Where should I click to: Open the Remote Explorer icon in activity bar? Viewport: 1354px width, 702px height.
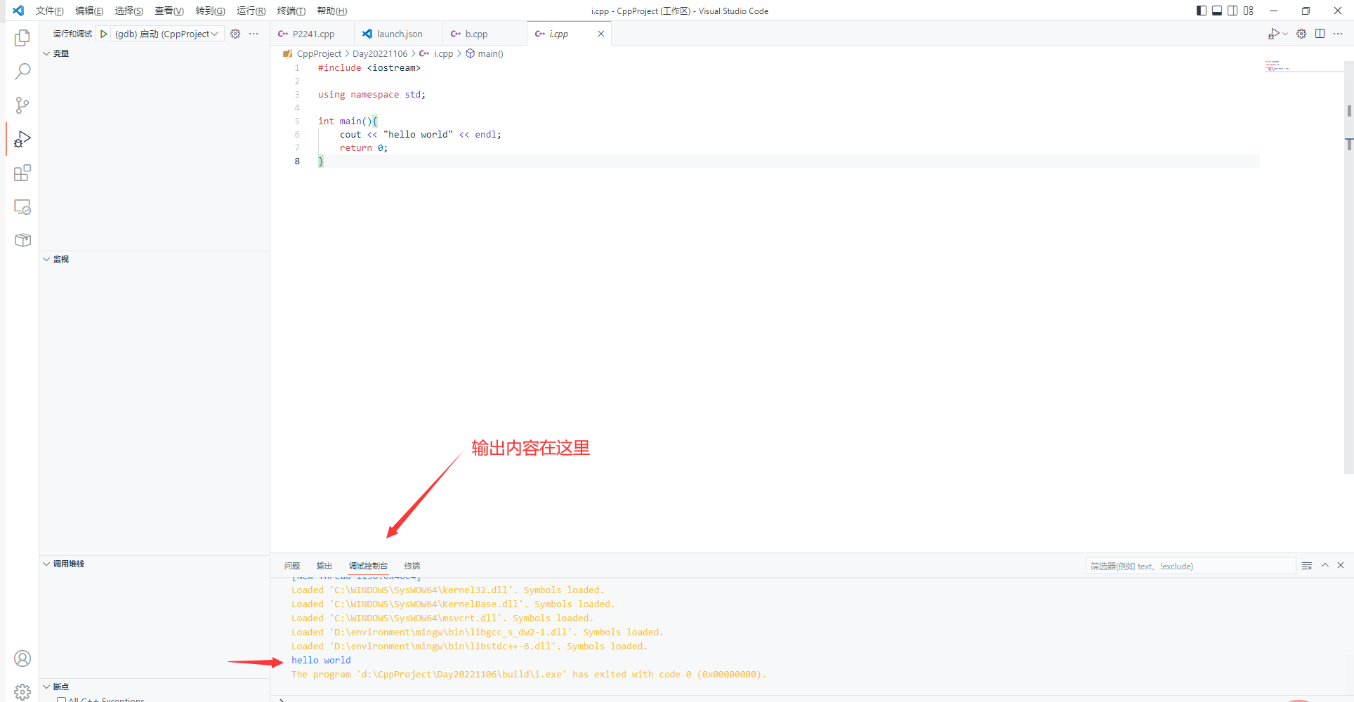click(x=22, y=207)
